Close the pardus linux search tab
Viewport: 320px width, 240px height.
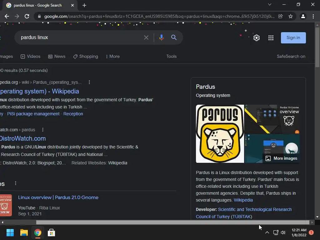coord(72,5)
